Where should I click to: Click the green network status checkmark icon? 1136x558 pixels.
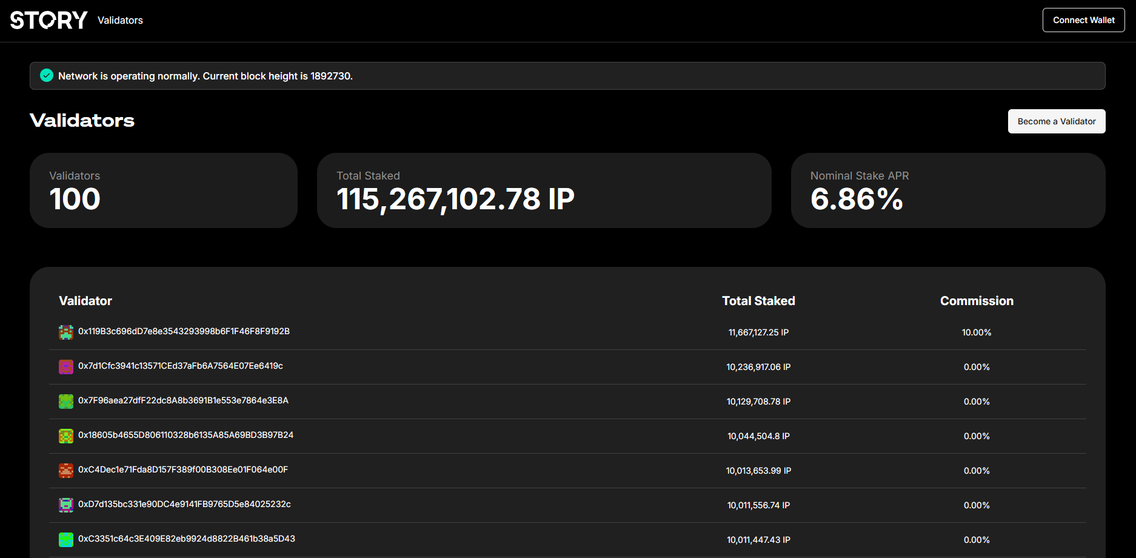pos(47,76)
